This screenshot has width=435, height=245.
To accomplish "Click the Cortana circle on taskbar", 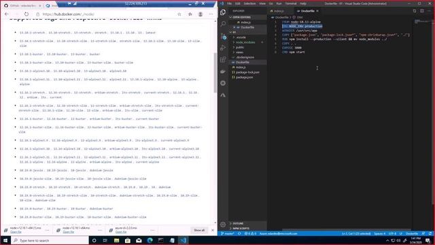I will 94,240.
